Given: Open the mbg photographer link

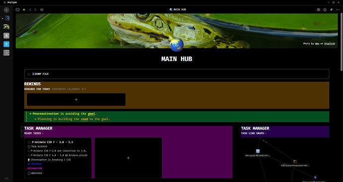Looking at the screenshot, I should click(x=317, y=44).
